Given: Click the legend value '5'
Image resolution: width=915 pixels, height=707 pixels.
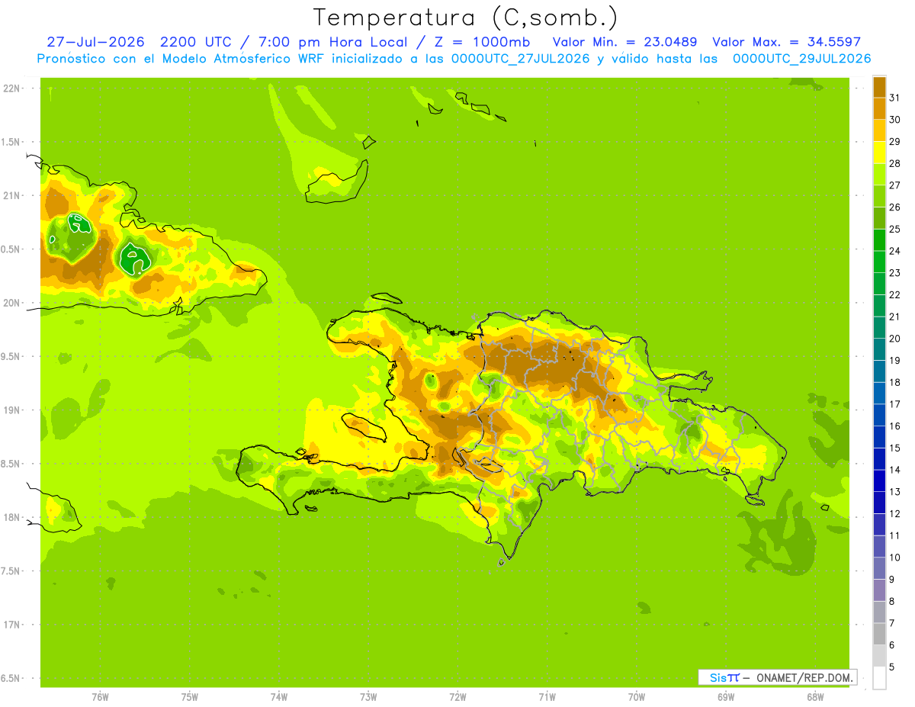Looking at the screenshot, I should [x=892, y=667].
